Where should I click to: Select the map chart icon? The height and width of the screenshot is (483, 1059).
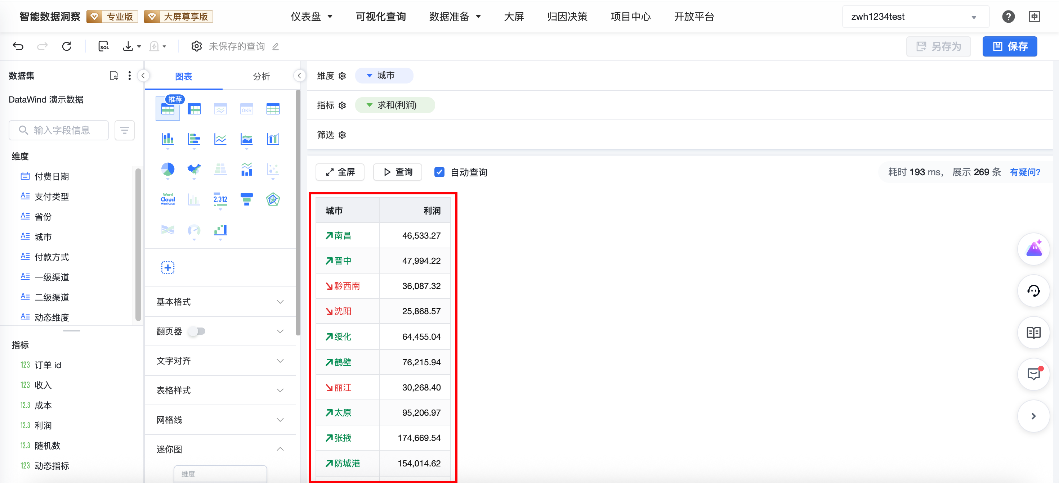pyautogui.click(x=194, y=169)
